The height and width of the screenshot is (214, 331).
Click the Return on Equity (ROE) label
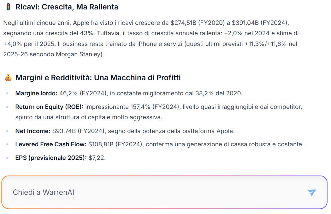pyautogui.click(x=50, y=107)
